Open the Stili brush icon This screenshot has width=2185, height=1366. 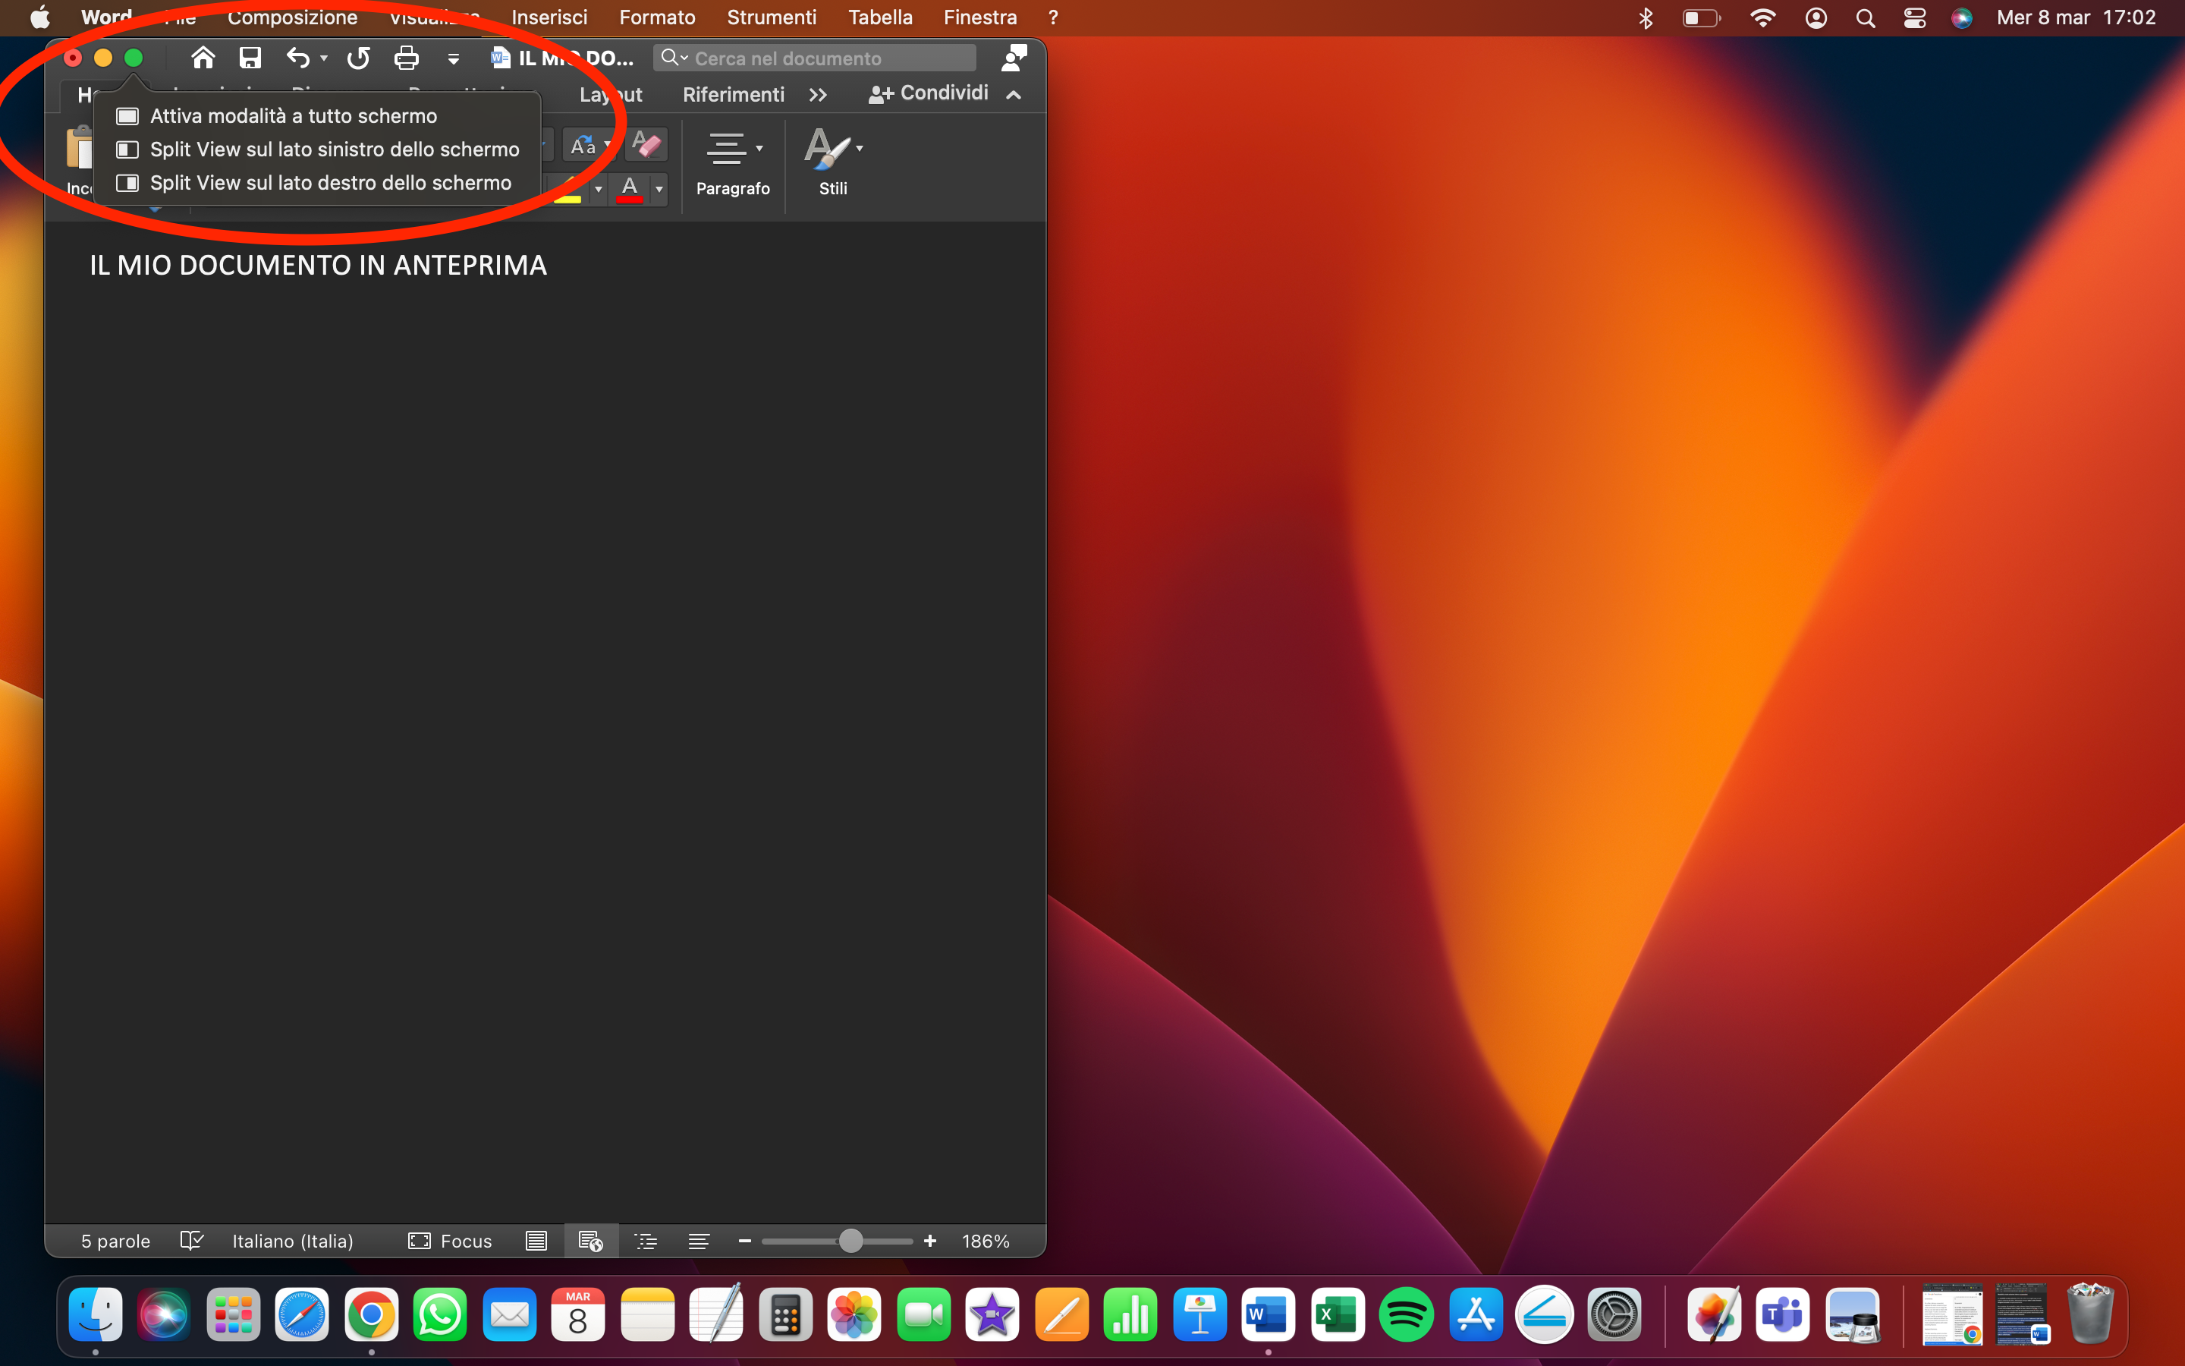pos(827,149)
